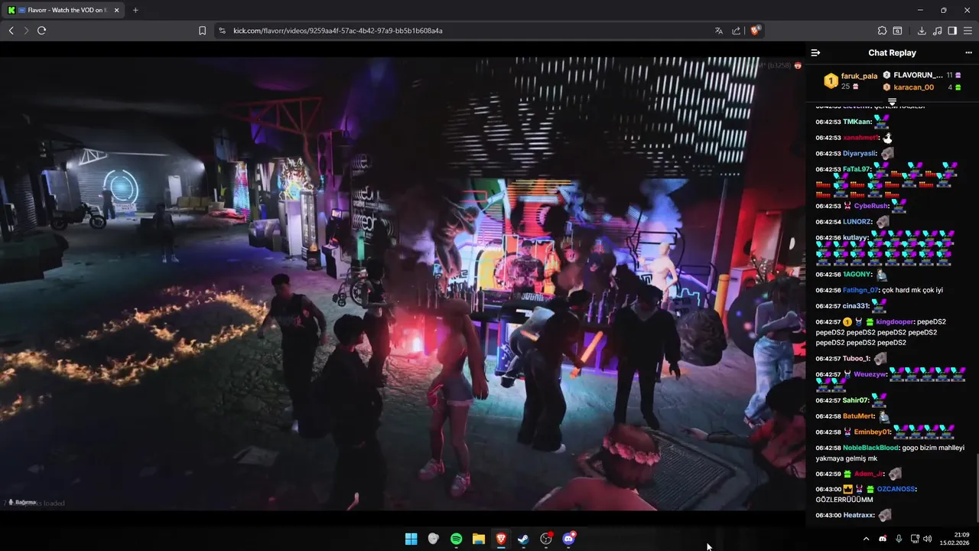The width and height of the screenshot is (979, 551).
Task: Click username Adem_Jr in chat
Action: point(869,474)
